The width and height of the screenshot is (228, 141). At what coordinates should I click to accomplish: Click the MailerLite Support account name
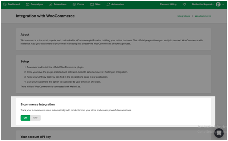[203, 4]
